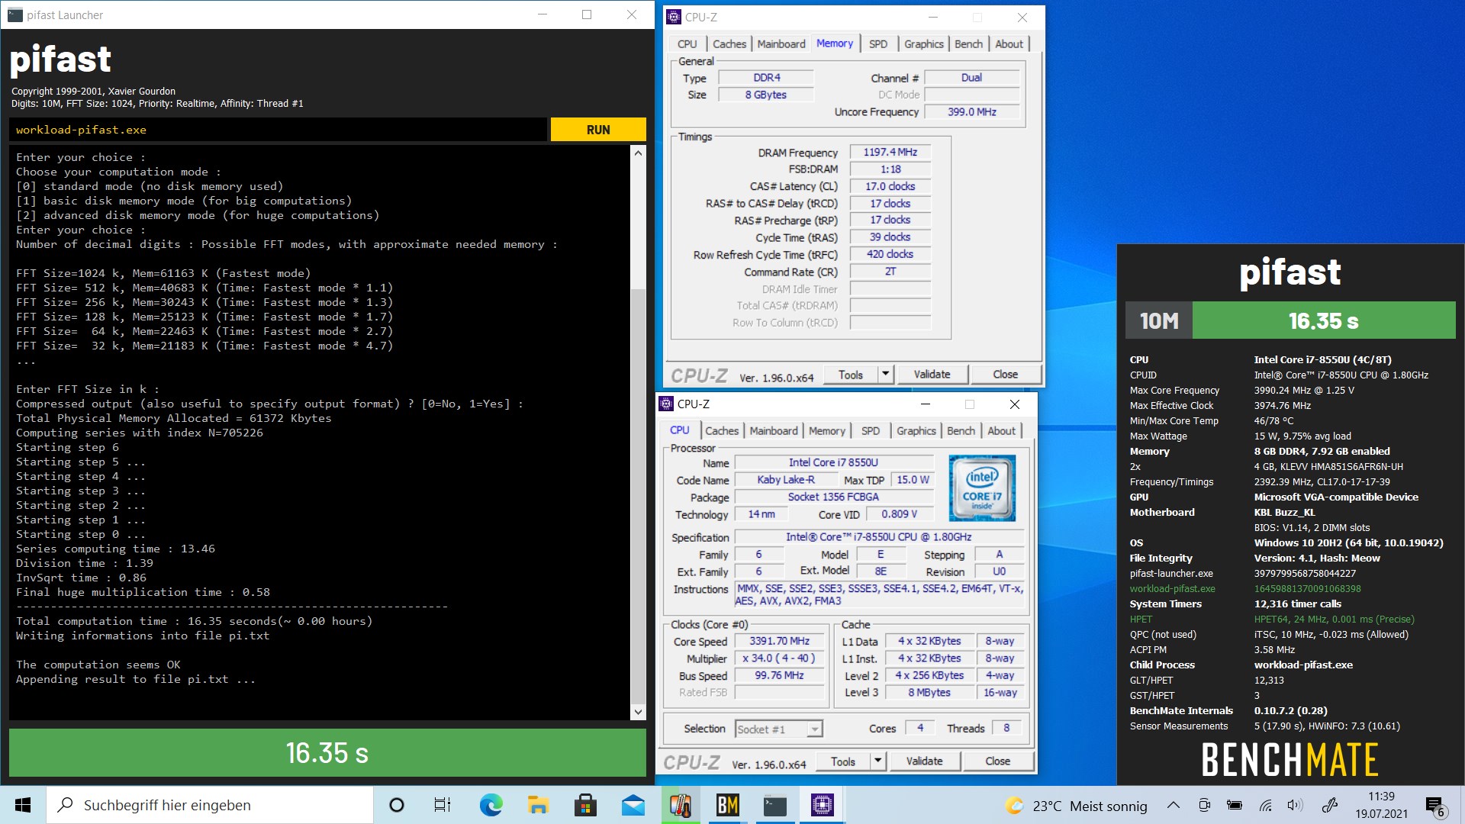Launch Microsoft Edge from taskbar
Viewport: 1465px width, 824px height.
tap(491, 805)
